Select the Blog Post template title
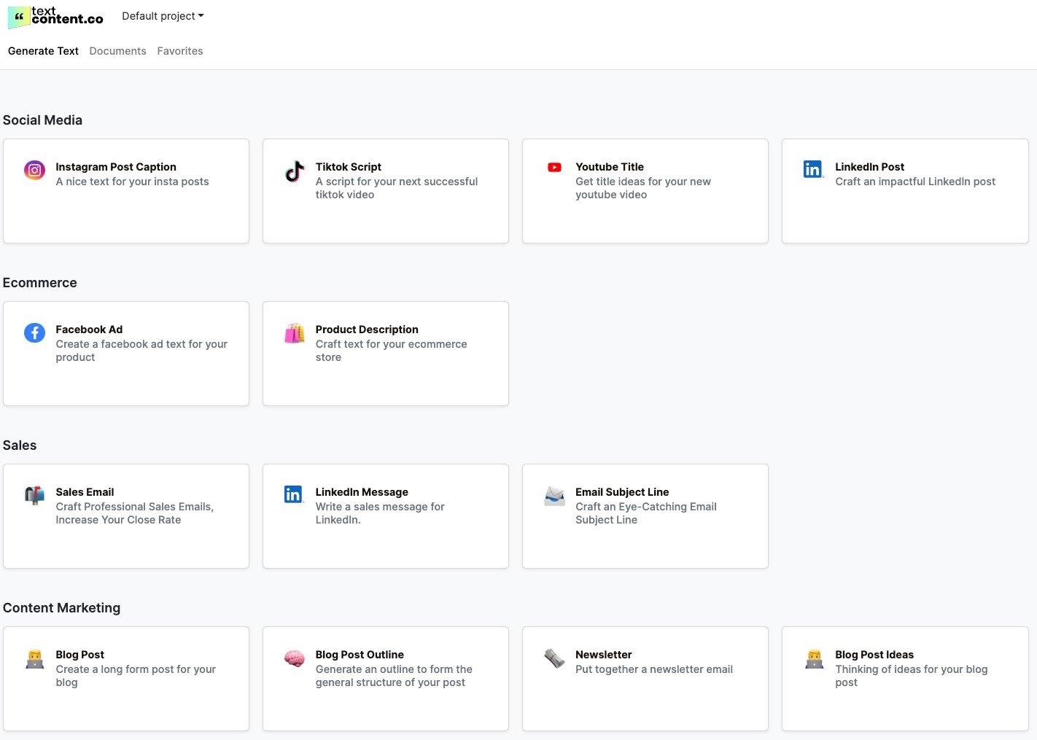The image size is (1037, 740). tap(79, 655)
